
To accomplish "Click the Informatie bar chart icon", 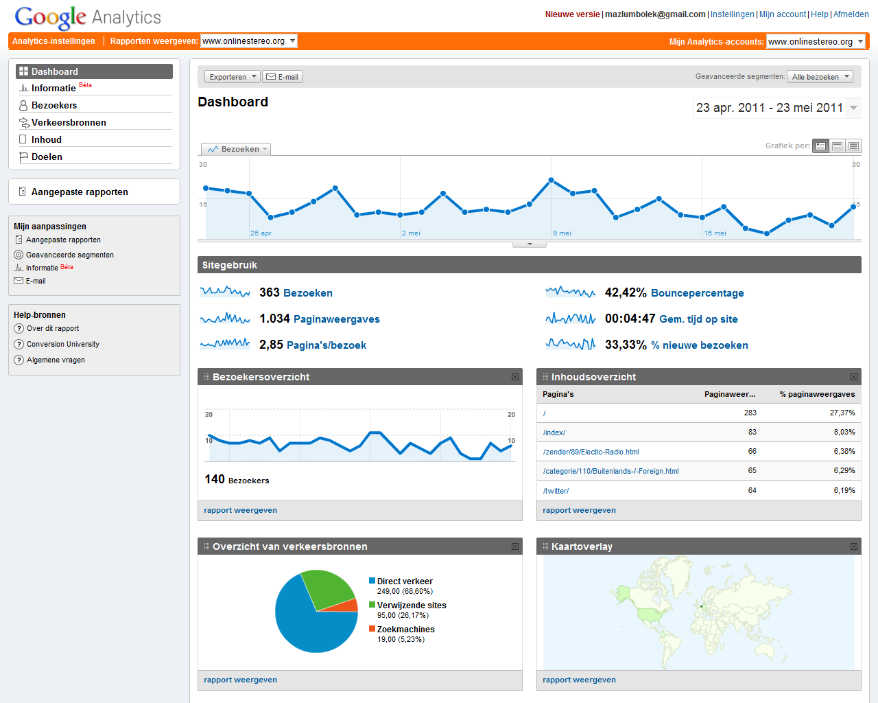I will click(x=24, y=88).
